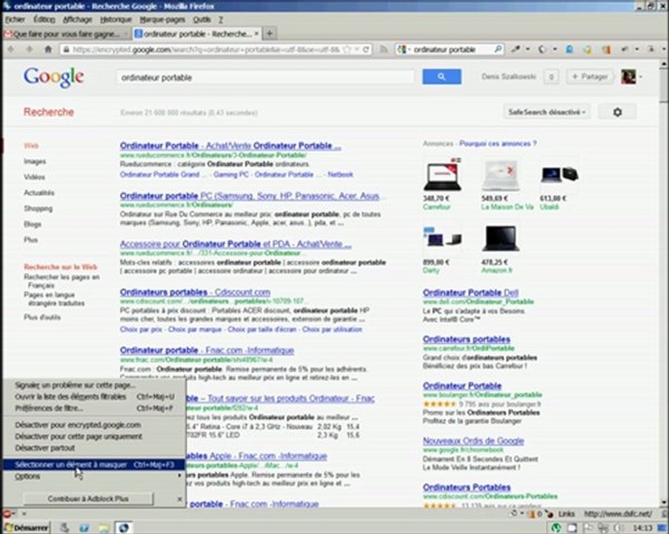Click the Carrefour laptop thumbnail

(442, 175)
